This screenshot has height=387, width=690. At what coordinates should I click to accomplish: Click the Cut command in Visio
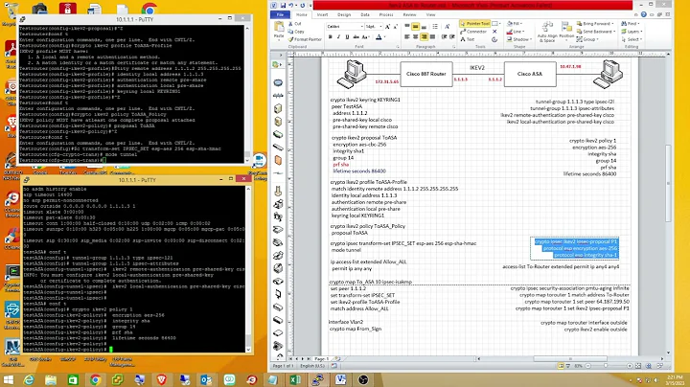[x=295, y=23]
